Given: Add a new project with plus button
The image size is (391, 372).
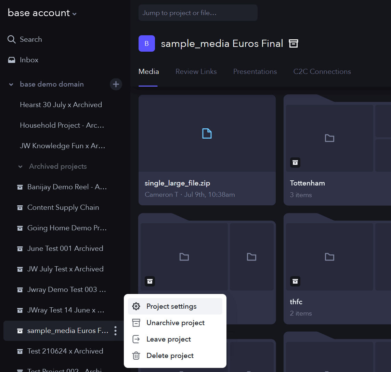Looking at the screenshot, I should point(116,84).
